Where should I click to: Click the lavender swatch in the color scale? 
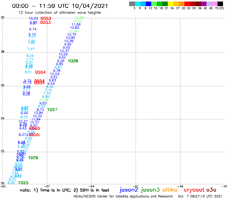click(x=209, y=4)
